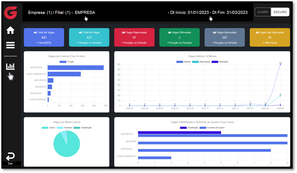Screen dimensions: 297x173
Task: Click the ADVOGADO bar in Funcao chart
Action: tap(49, 93)
